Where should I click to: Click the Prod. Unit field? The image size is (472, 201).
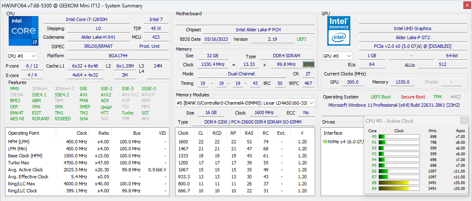tap(150, 46)
